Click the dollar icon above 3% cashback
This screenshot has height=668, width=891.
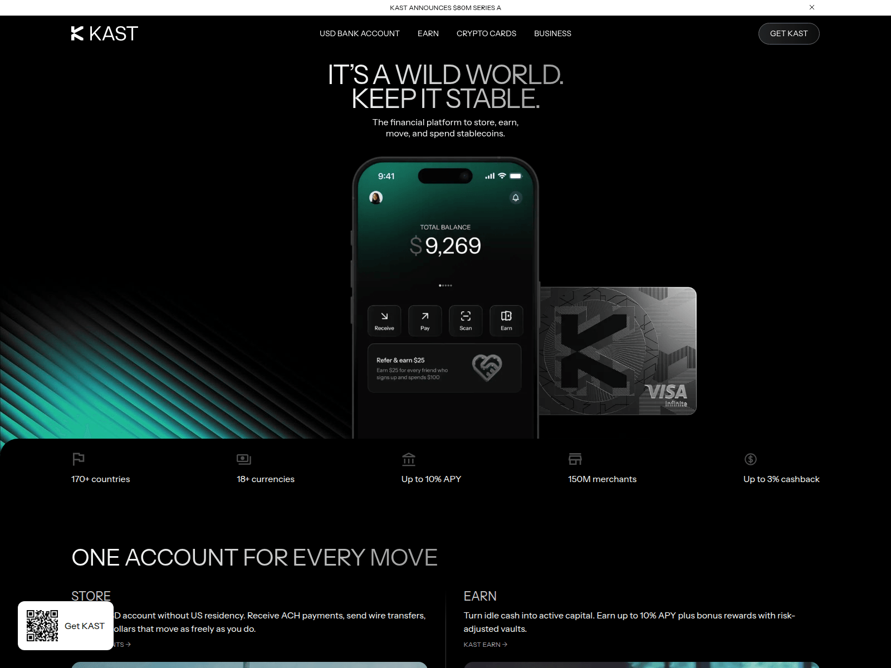coord(750,459)
